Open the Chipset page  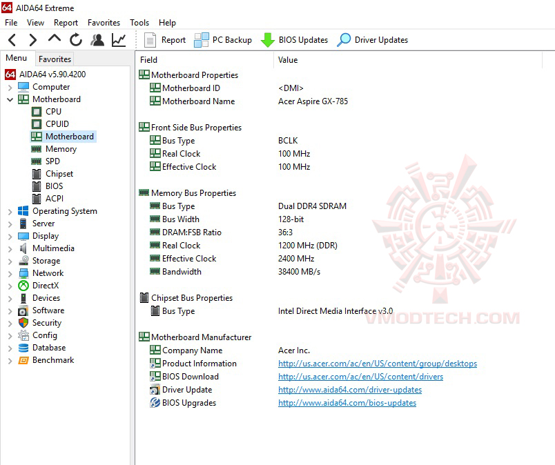59,174
